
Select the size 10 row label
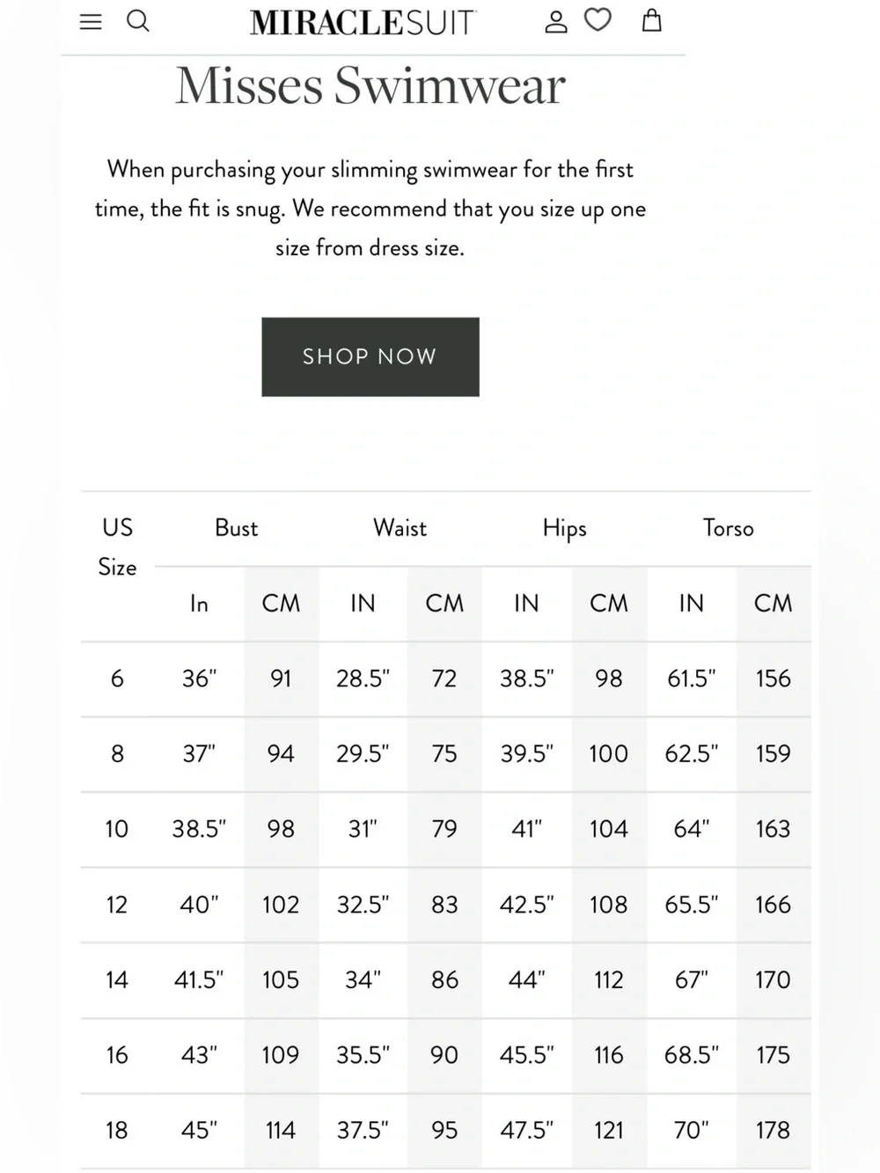pos(117,829)
